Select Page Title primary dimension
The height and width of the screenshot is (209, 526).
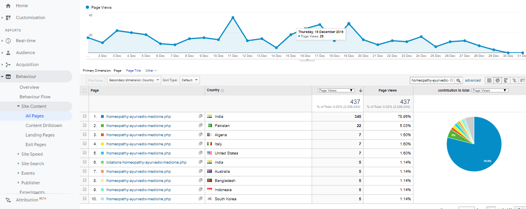click(133, 70)
